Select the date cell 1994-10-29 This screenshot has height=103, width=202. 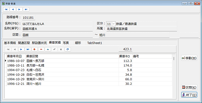pos(16,79)
